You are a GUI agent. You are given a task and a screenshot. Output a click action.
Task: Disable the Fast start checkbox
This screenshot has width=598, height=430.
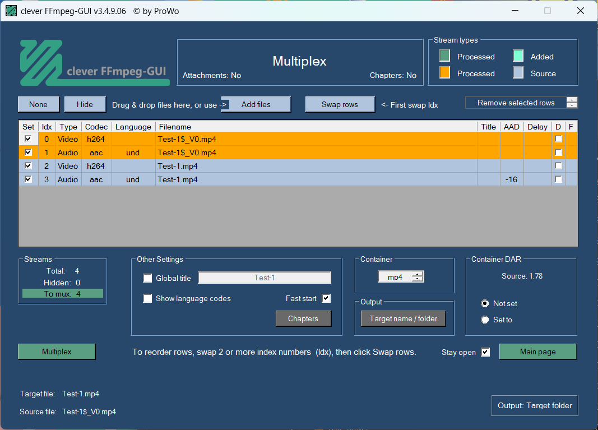[326, 298]
